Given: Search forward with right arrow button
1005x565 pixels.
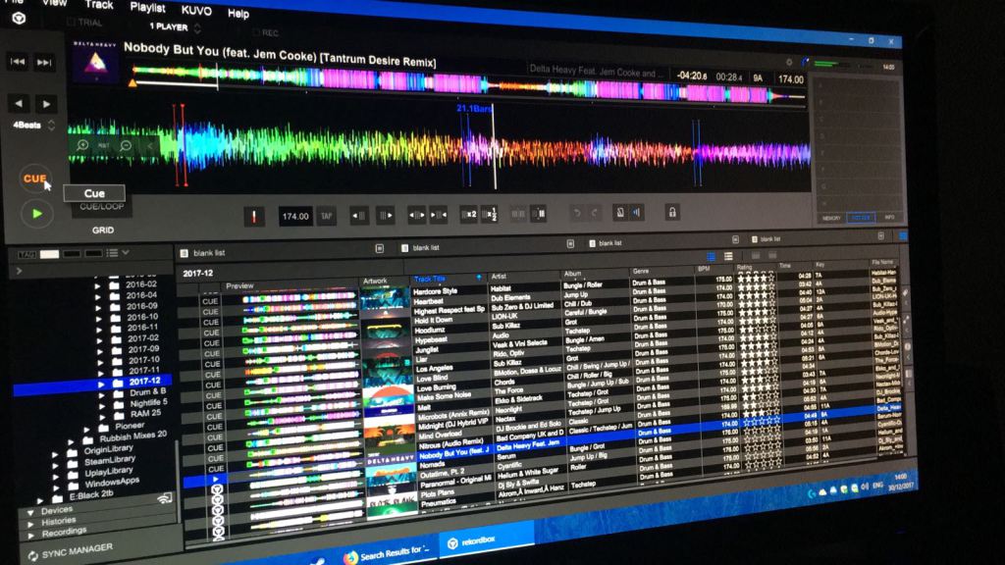Looking at the screenshot, I should click(45, 103).
